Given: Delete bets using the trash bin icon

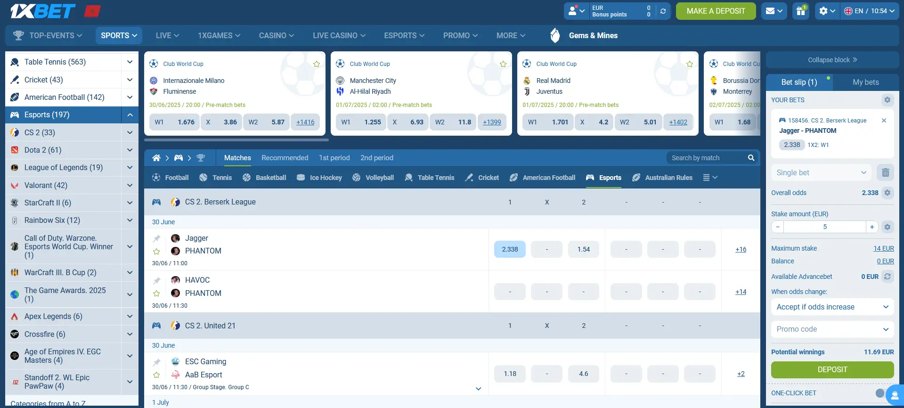Looking at the screenshot, I should (885, 173).
